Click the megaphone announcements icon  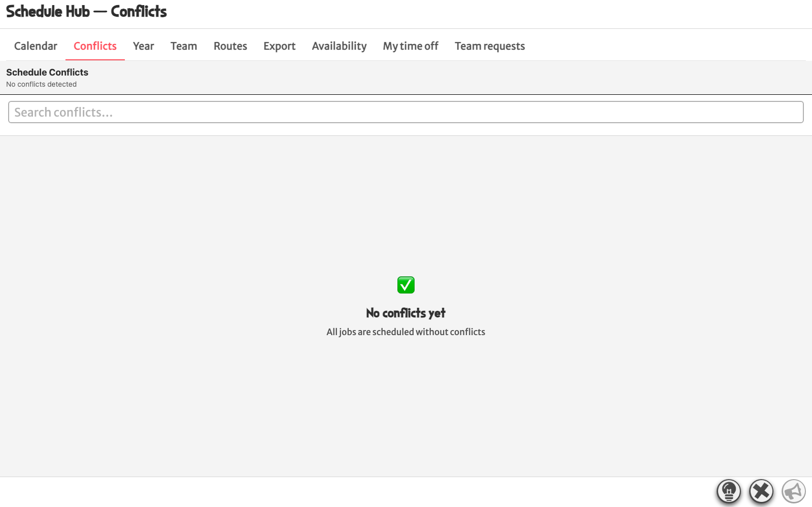[x=794, y=491]
